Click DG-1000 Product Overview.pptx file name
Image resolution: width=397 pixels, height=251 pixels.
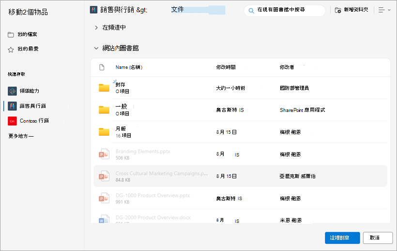(x=153, y=195)
